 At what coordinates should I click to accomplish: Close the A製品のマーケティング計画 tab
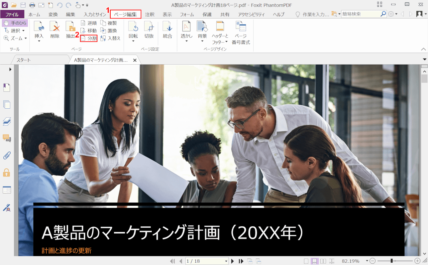[x=135, y=60]
